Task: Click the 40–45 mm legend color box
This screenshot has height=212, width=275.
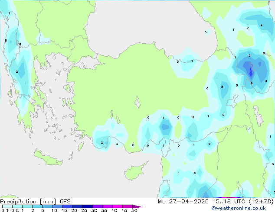Action: click(x=118, y=206)
